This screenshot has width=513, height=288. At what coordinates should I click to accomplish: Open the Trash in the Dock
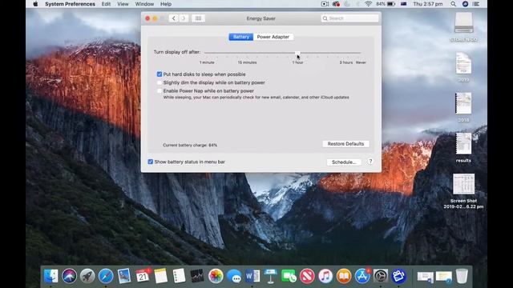[462, 276]
